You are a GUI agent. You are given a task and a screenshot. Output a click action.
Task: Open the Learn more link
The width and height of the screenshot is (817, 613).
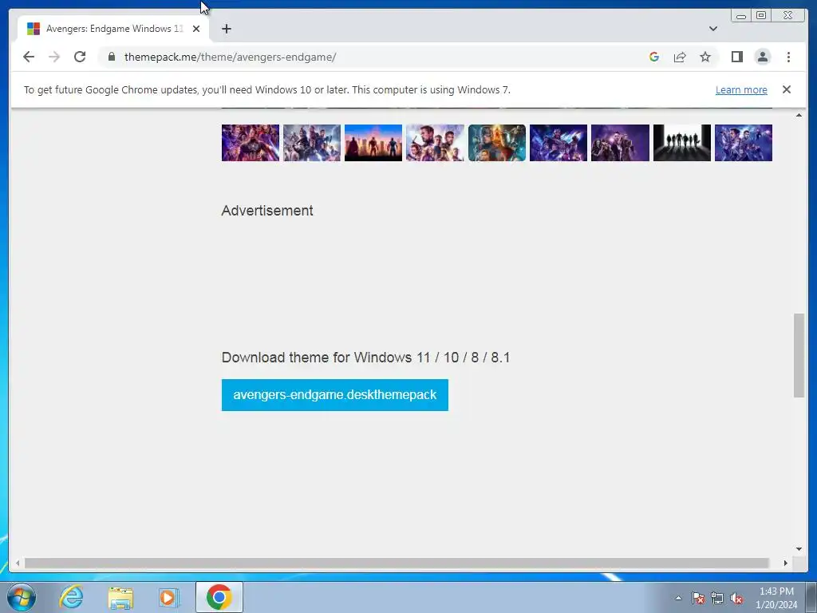pos(741,89)
